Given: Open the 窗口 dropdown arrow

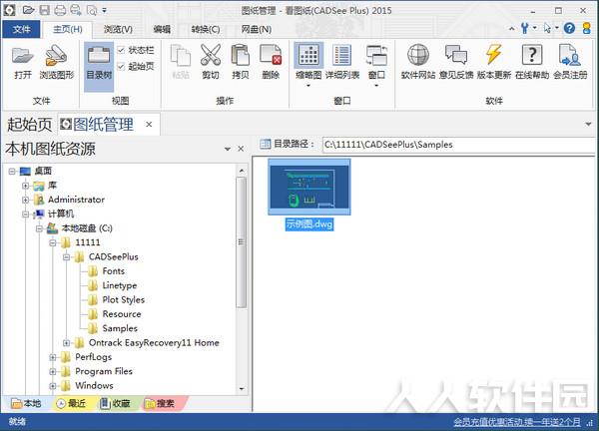Looking at the screenshot, I should (x=376, y=86).
